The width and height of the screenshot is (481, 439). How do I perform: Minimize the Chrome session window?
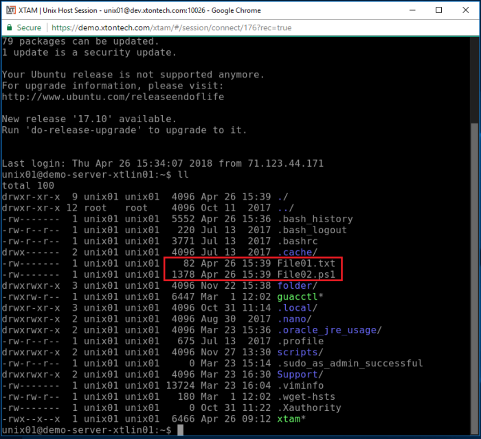pyautogui.click(x=412, y=10)
